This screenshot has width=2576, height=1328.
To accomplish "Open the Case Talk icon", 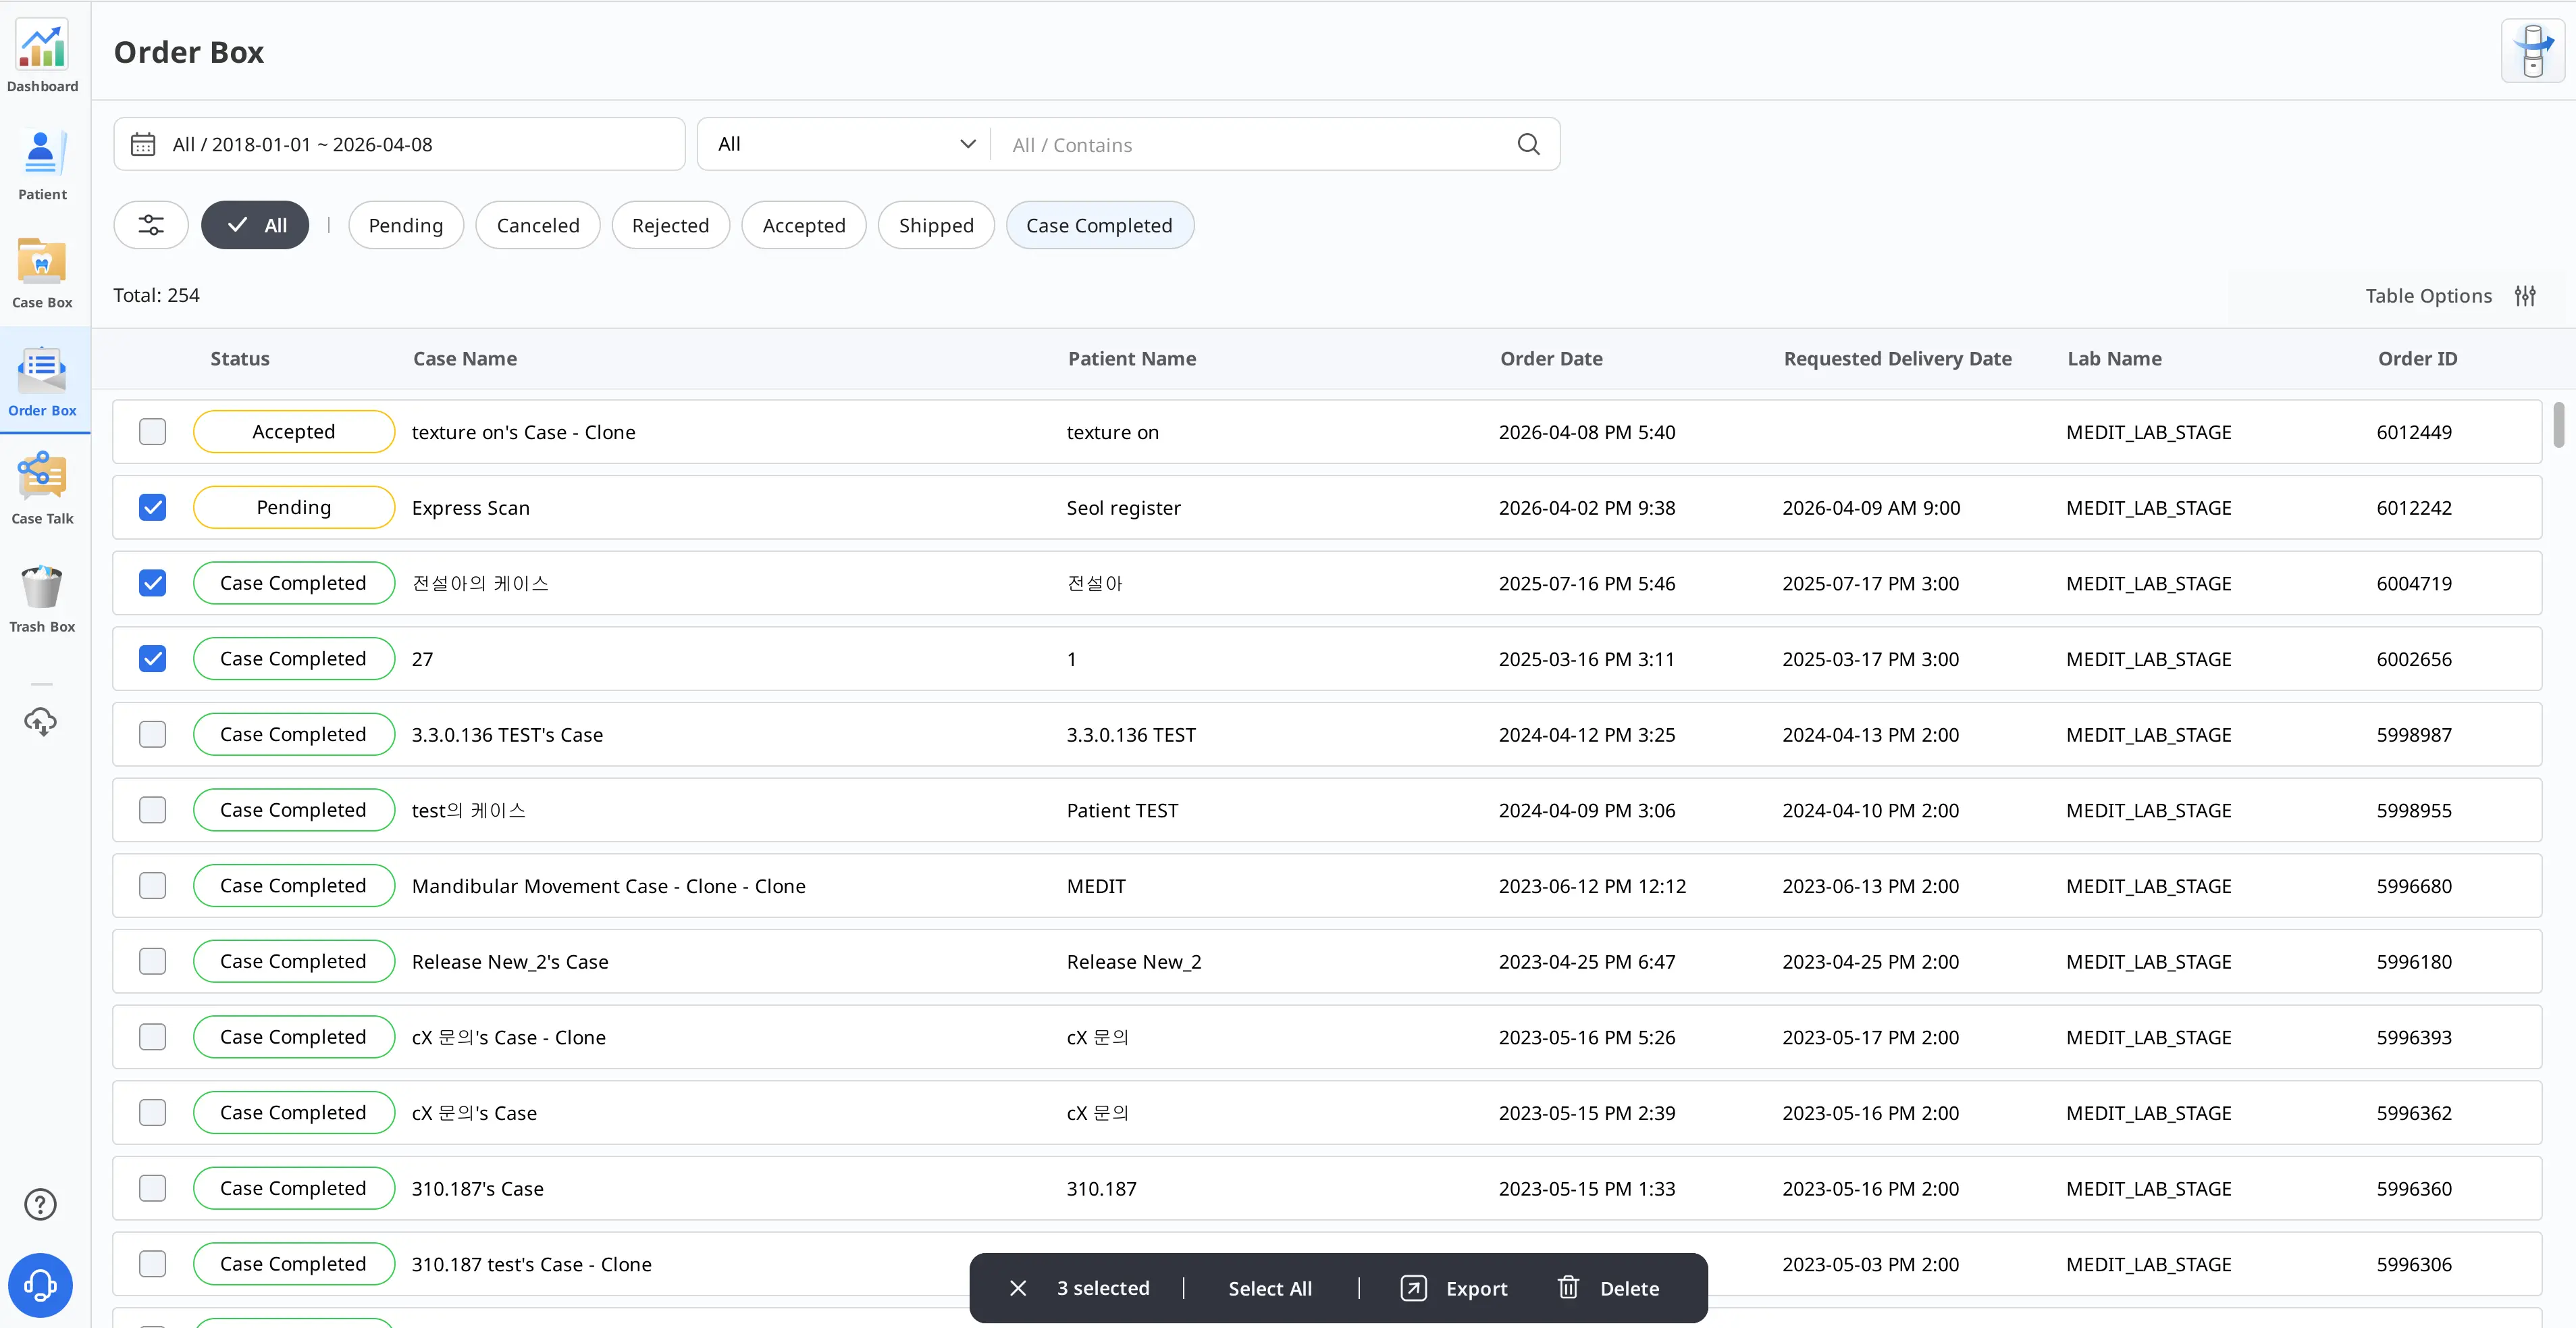I will pyautogui.click(x=42, y=477).
